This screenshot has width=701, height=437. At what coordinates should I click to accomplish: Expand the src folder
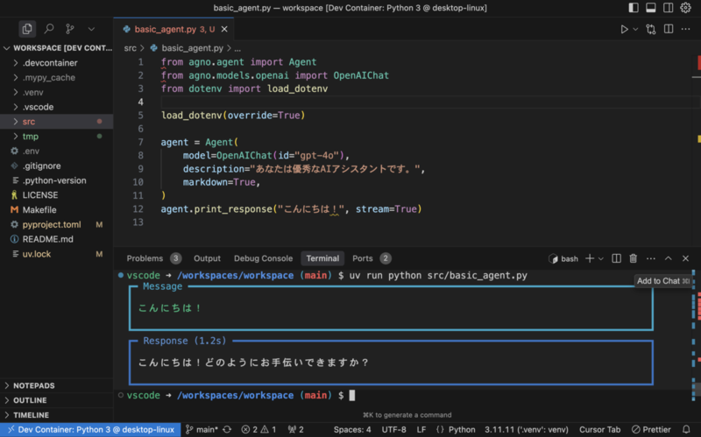click(x=56, y=122)
